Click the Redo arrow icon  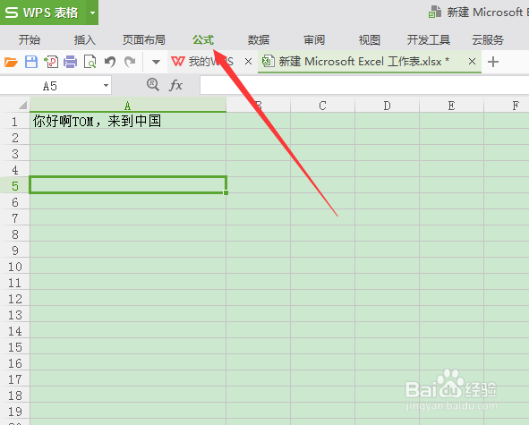[x=130, y=62]
